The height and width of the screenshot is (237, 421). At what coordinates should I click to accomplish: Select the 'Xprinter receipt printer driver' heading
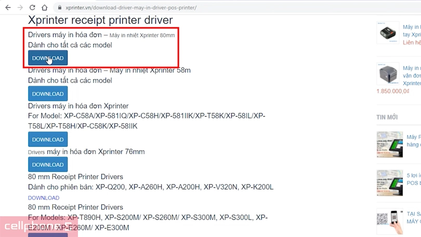[x=100, y=20]
